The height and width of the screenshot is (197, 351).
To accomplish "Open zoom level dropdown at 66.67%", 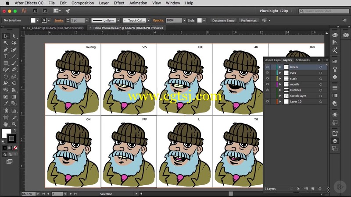I will point(38,194).
